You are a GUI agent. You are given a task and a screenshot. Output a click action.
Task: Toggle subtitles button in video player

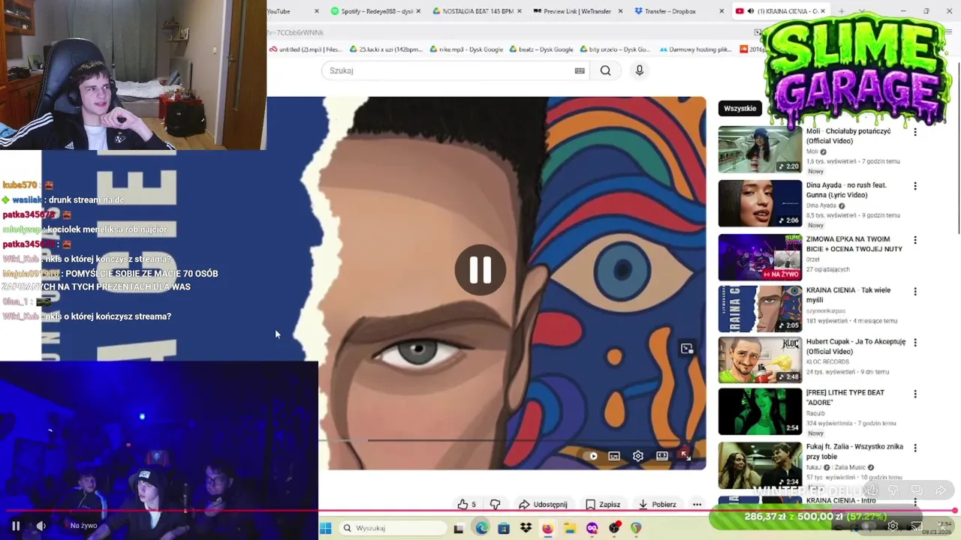(614, 455)
